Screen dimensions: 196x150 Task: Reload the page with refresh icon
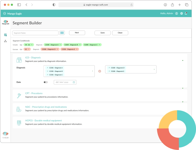pos(132,5)
